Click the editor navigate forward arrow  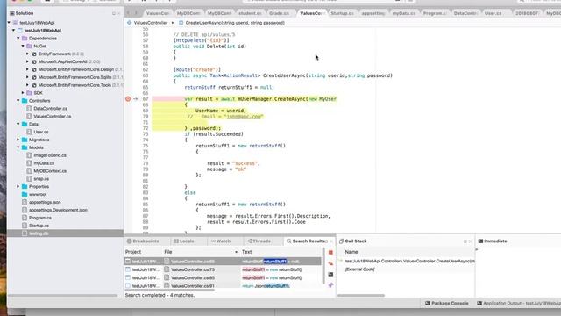pos(136,13)
